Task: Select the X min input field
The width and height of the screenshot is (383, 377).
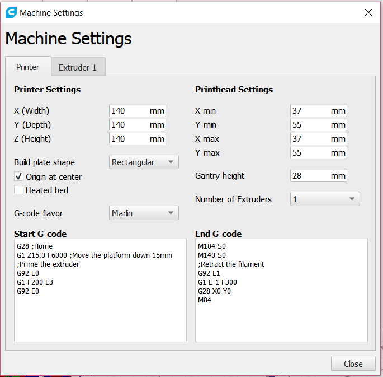Action: pyautogui.click(x=310, y=111)
